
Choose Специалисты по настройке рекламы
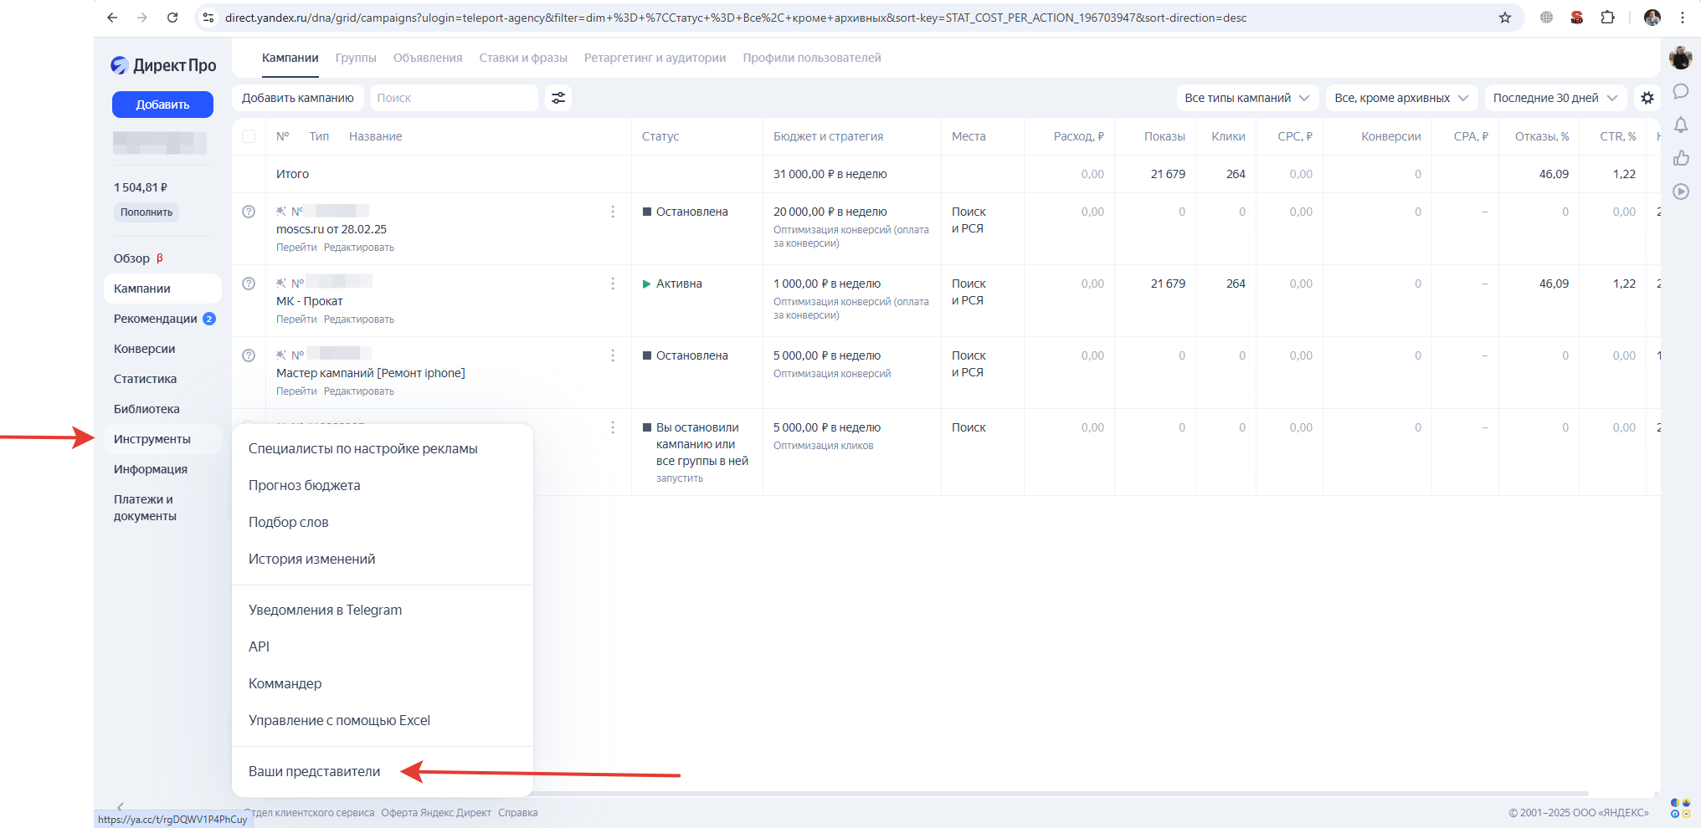383,449
